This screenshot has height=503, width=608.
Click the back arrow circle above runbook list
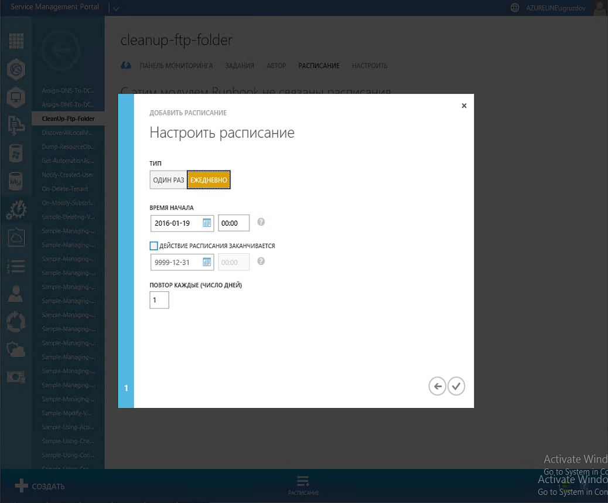point(61,50)
